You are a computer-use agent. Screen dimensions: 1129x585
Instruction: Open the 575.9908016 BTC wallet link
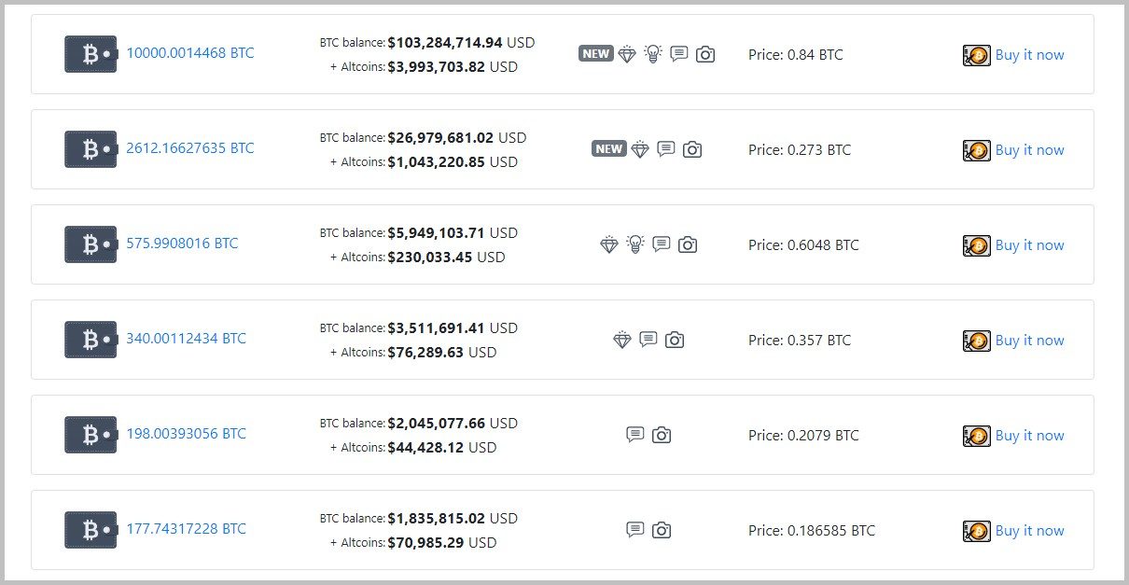tap(182, 244)
